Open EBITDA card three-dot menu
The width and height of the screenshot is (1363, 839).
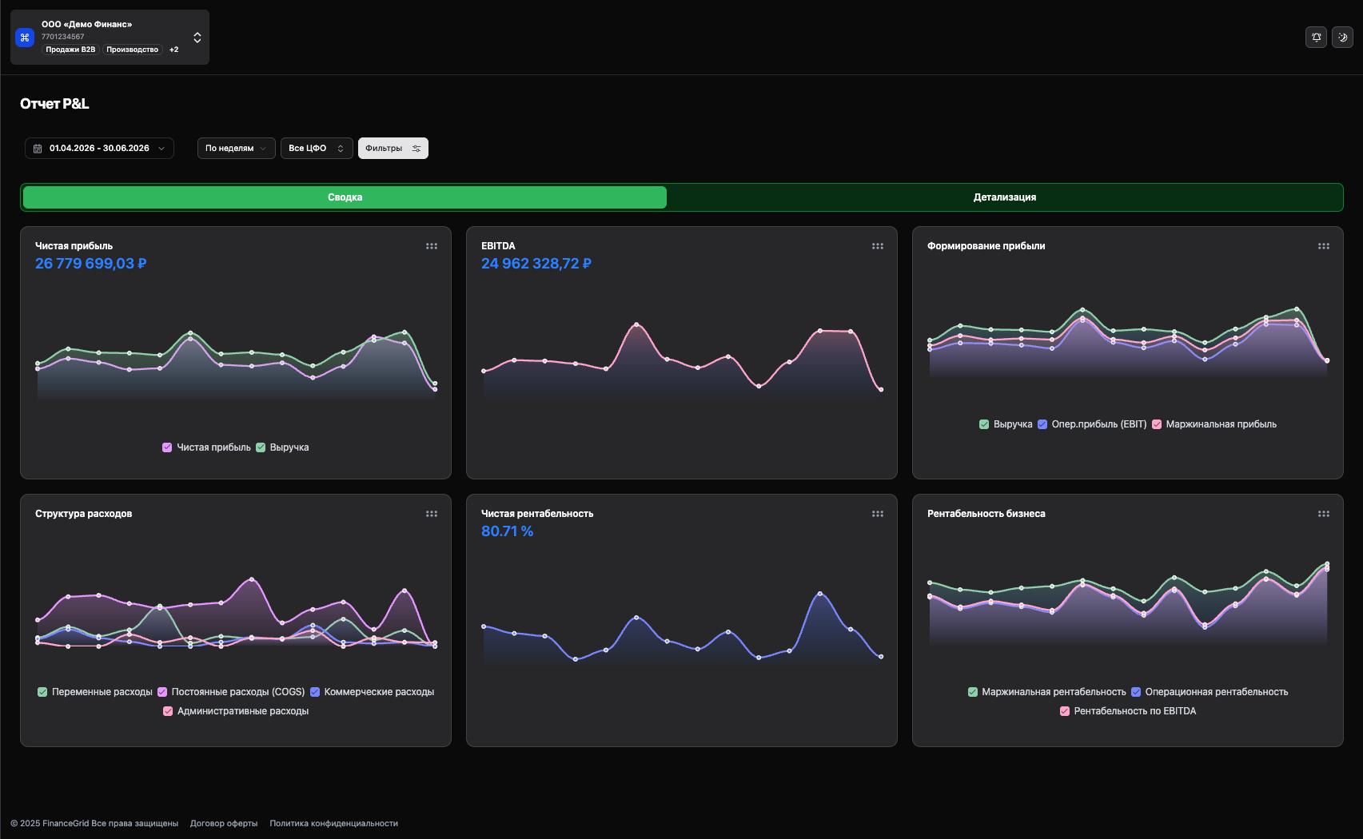pyautogui.click(x=878, y=246)
